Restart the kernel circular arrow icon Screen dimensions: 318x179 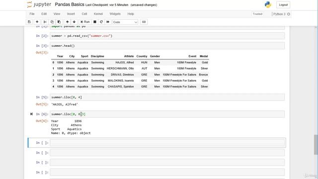coord(101,22)
